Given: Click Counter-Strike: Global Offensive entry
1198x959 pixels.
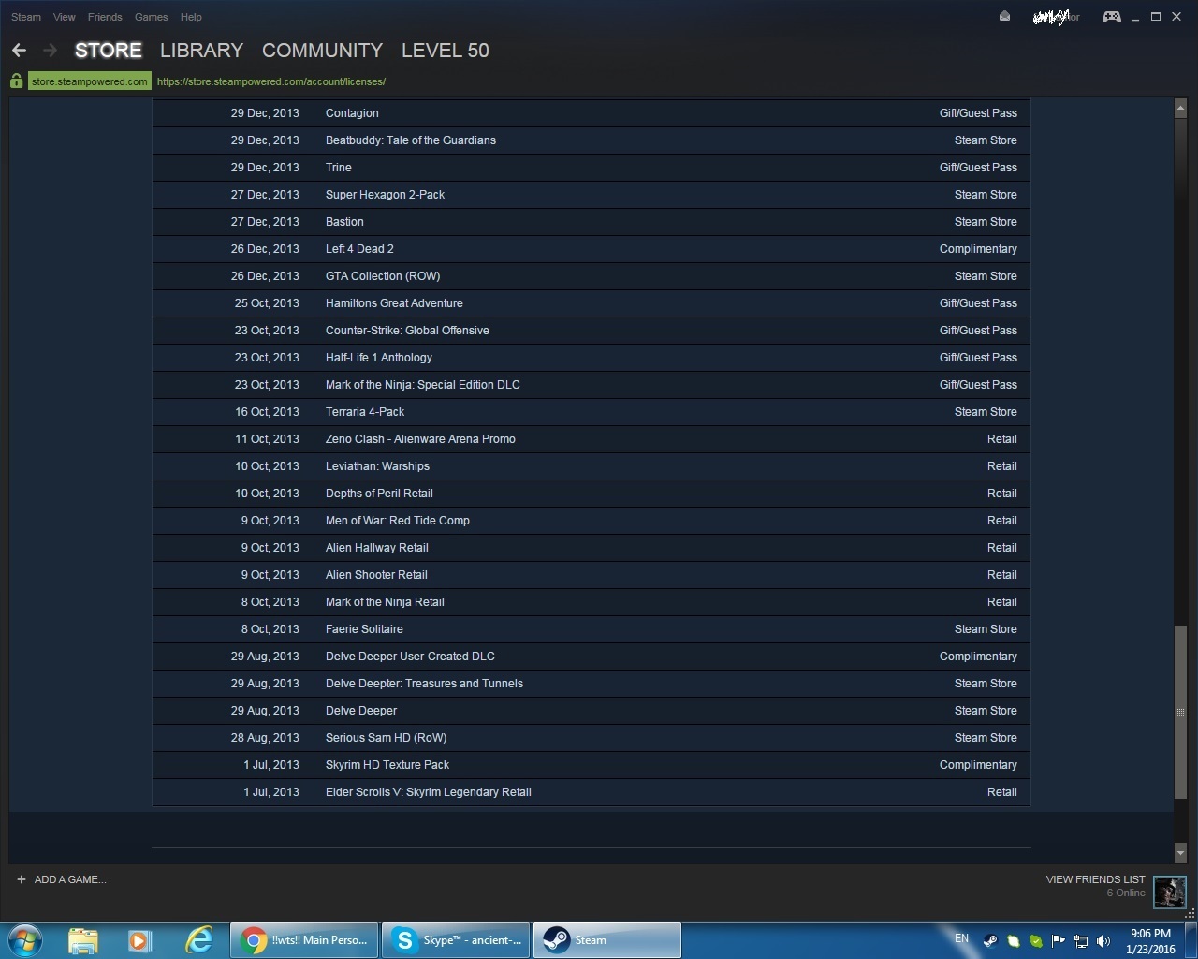Looking at the screenshot, I should pos(591,331).
